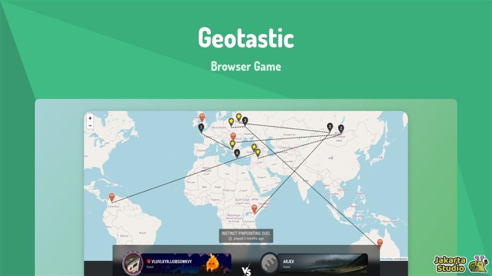Viewport: 492px width, 276px height.
Task: Select map marker number 3 in eastern Europe
Action: tap(245, 120)
